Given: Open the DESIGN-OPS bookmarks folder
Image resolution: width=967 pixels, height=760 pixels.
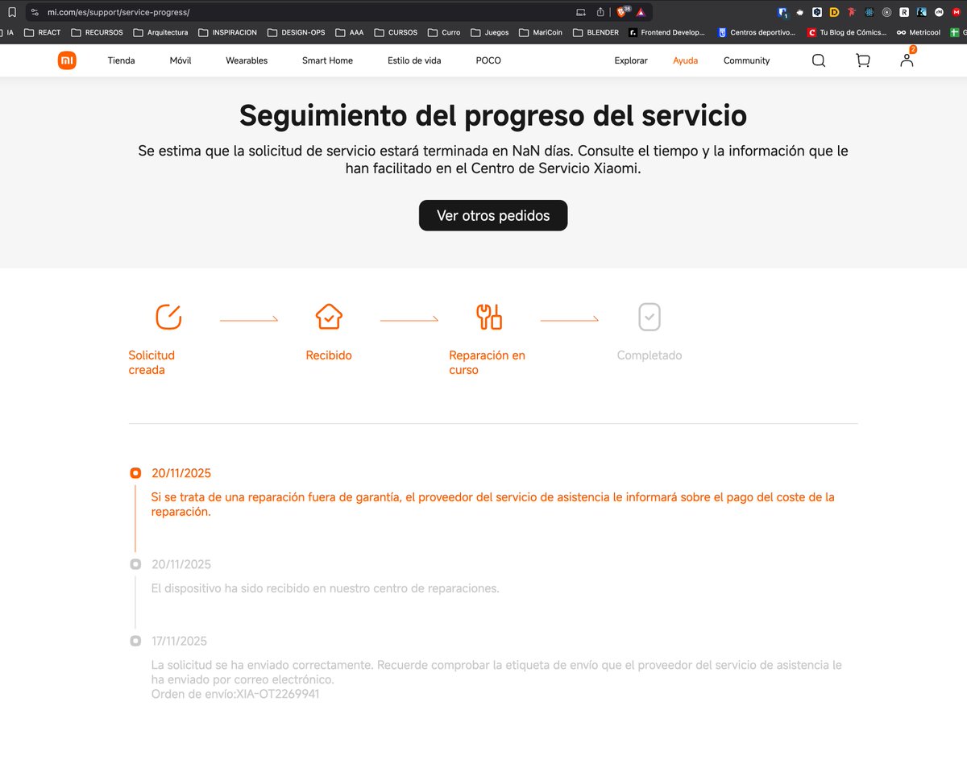Looking at the screenshot, I should tap(297, 33).
